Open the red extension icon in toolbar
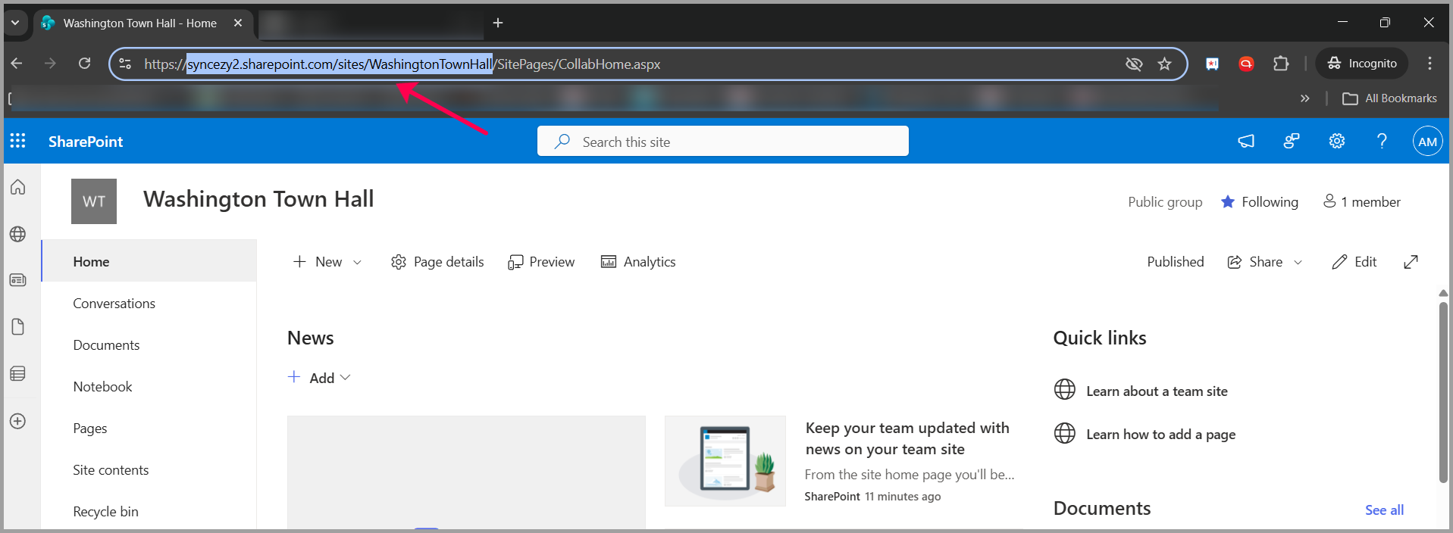The width and height of the screenshot is (1453, 533). coord(1246,64)
